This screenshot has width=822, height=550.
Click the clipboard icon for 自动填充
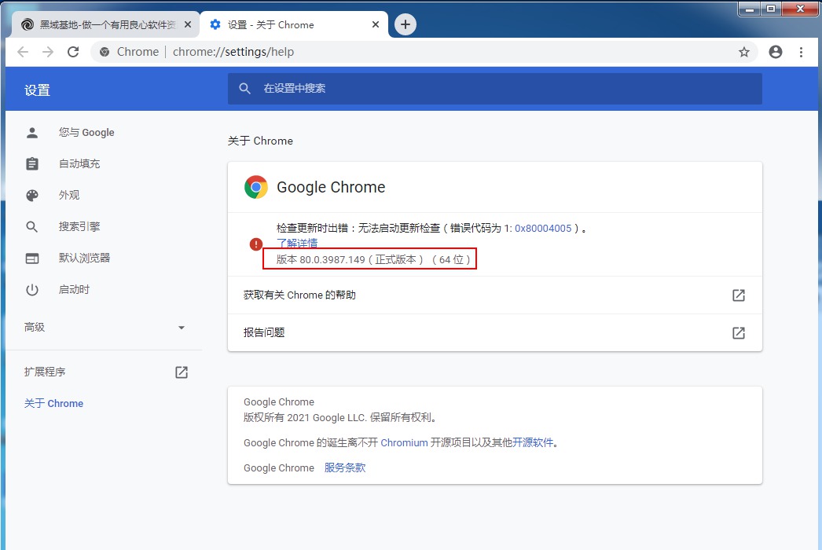32,164
